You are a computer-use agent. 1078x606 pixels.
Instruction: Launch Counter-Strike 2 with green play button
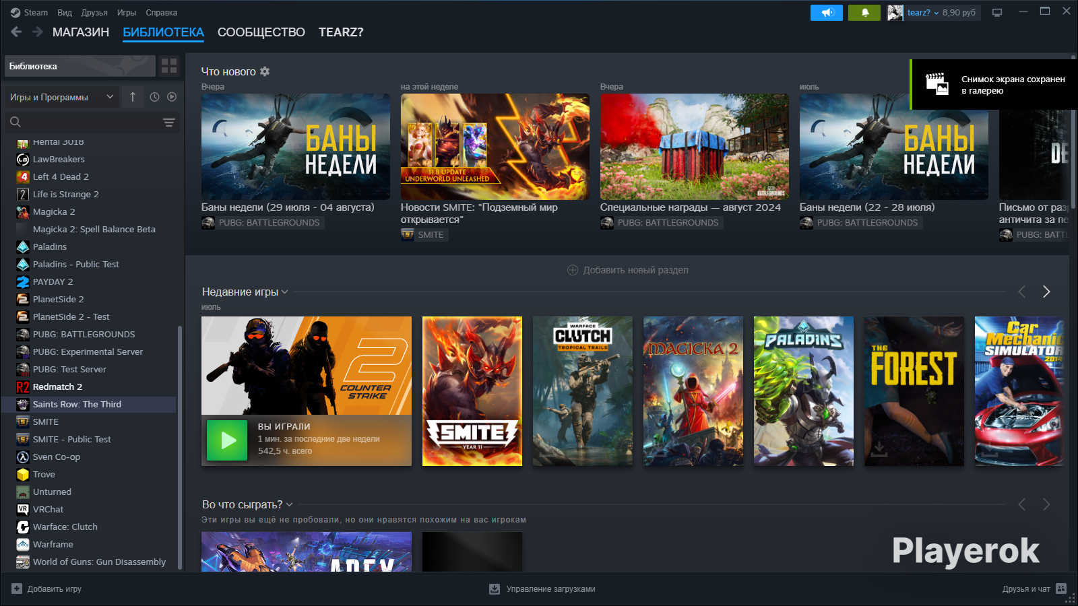point(227,440)
